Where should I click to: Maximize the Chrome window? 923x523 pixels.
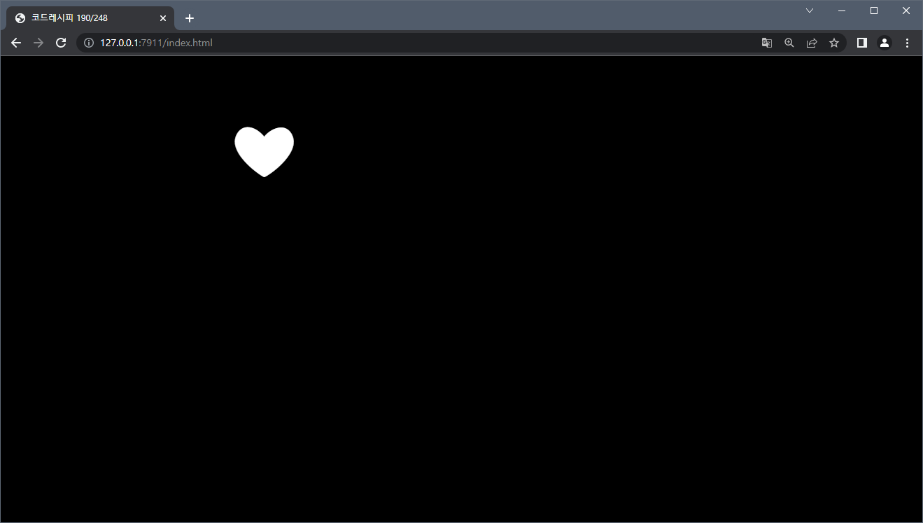tap(874, 11)
